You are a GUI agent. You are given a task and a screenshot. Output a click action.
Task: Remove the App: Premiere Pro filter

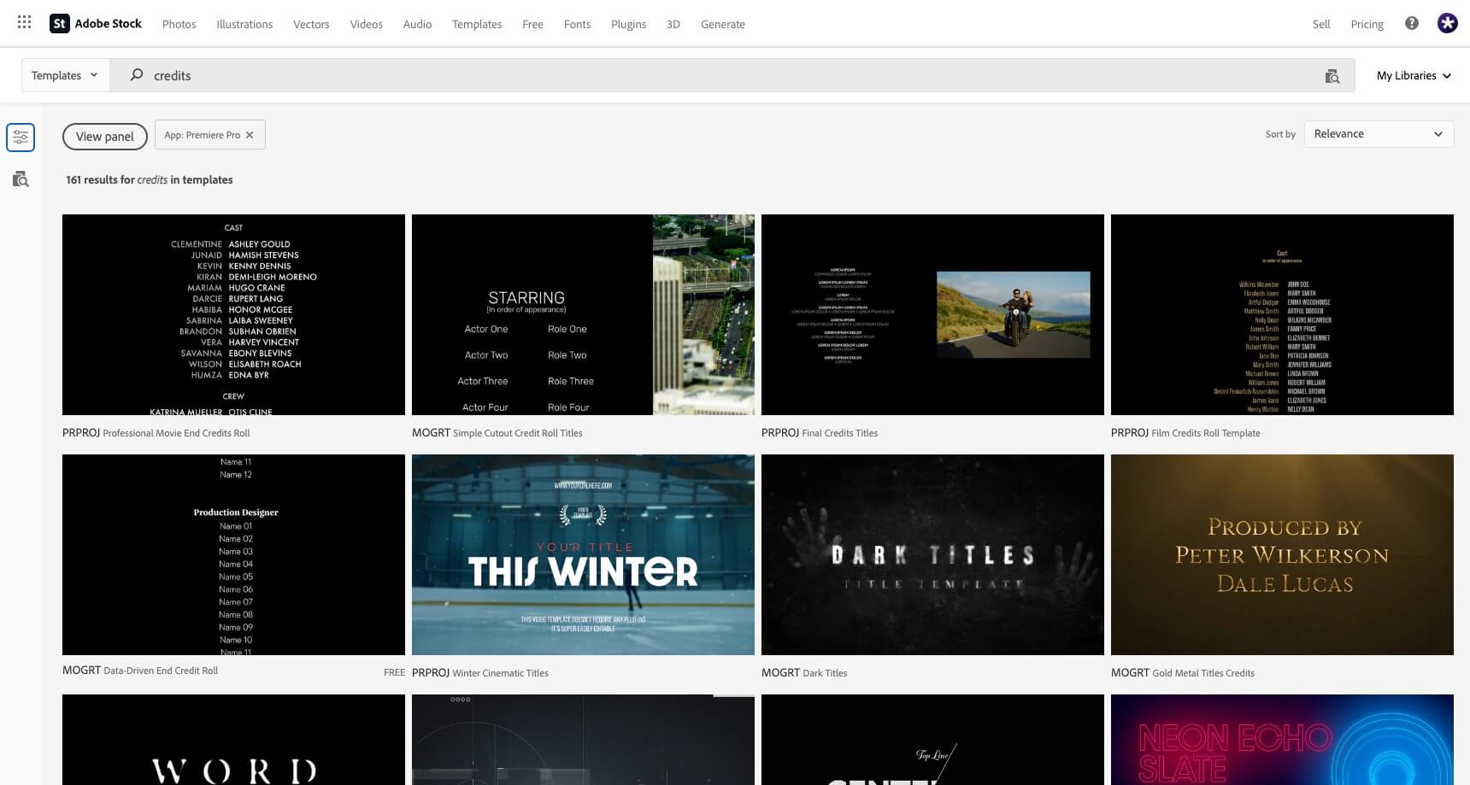point(250,135)
